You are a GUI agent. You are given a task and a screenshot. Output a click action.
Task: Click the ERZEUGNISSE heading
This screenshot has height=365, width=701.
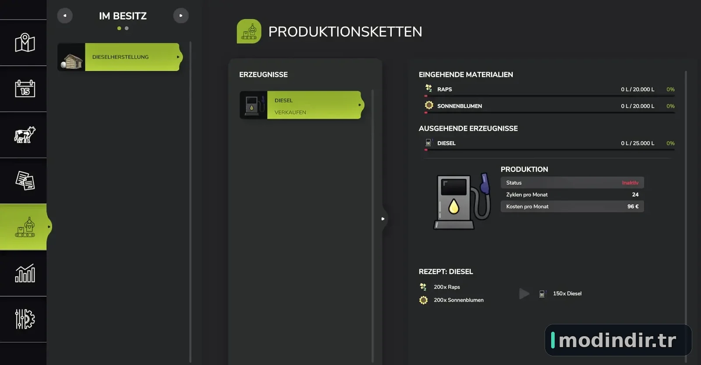(x=263, y=75)
